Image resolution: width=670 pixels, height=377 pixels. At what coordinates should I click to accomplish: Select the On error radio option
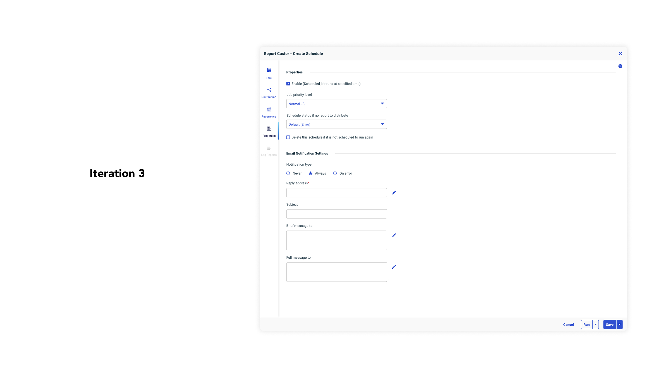335,173
